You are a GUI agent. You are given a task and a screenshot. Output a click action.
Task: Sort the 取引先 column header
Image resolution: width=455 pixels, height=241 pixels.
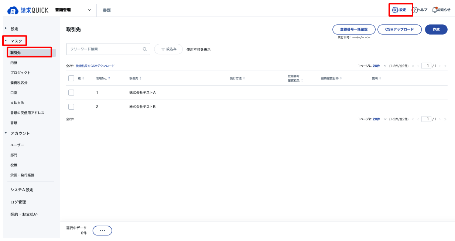135,78
